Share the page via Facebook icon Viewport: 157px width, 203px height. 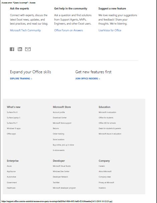click(12, 49)
